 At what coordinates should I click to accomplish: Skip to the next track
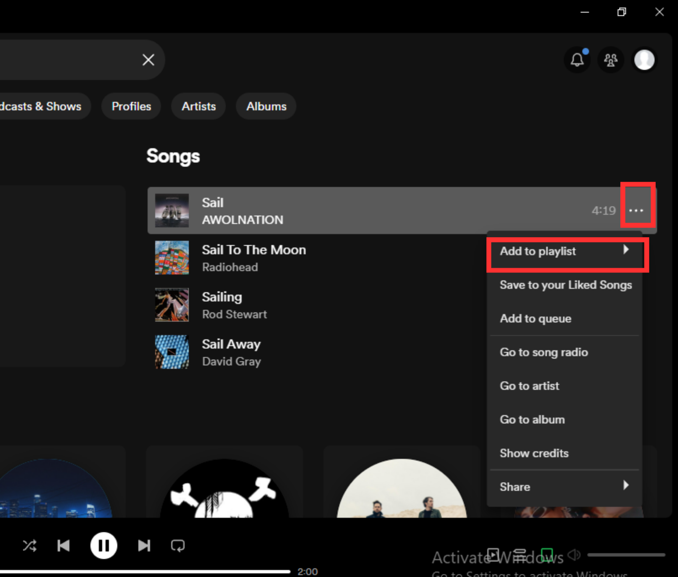[144, 546]
